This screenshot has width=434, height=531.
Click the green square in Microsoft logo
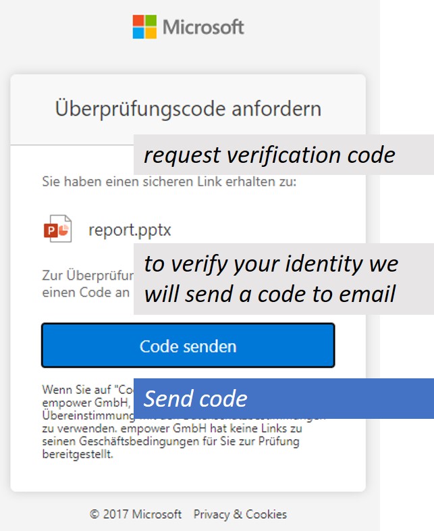pyautogui.click(x=151, y=21)
